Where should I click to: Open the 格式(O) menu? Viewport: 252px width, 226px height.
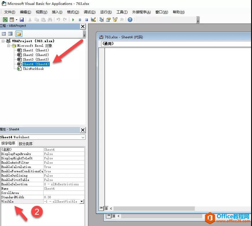click(73, 12)
